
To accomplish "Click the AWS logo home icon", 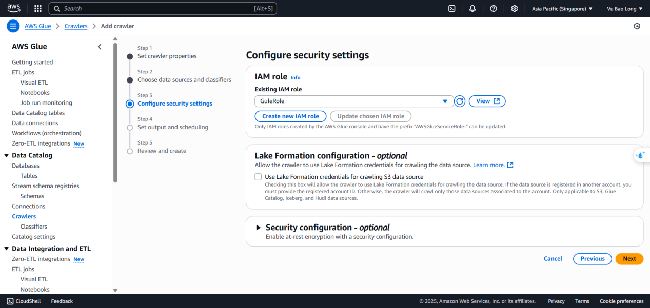I will (14, 8).
